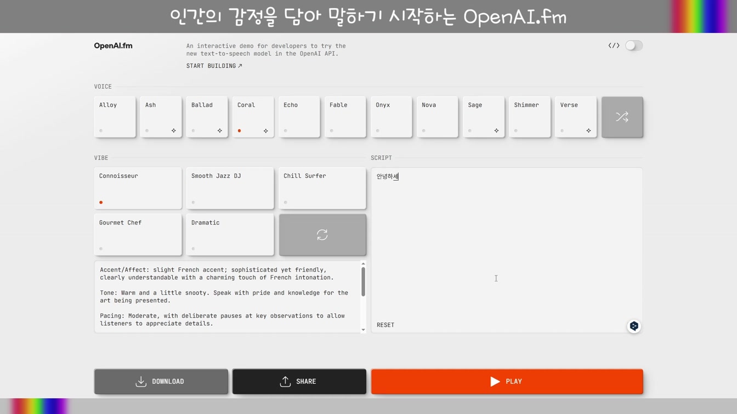Refresh the vibe suggestions

point(322,235)
